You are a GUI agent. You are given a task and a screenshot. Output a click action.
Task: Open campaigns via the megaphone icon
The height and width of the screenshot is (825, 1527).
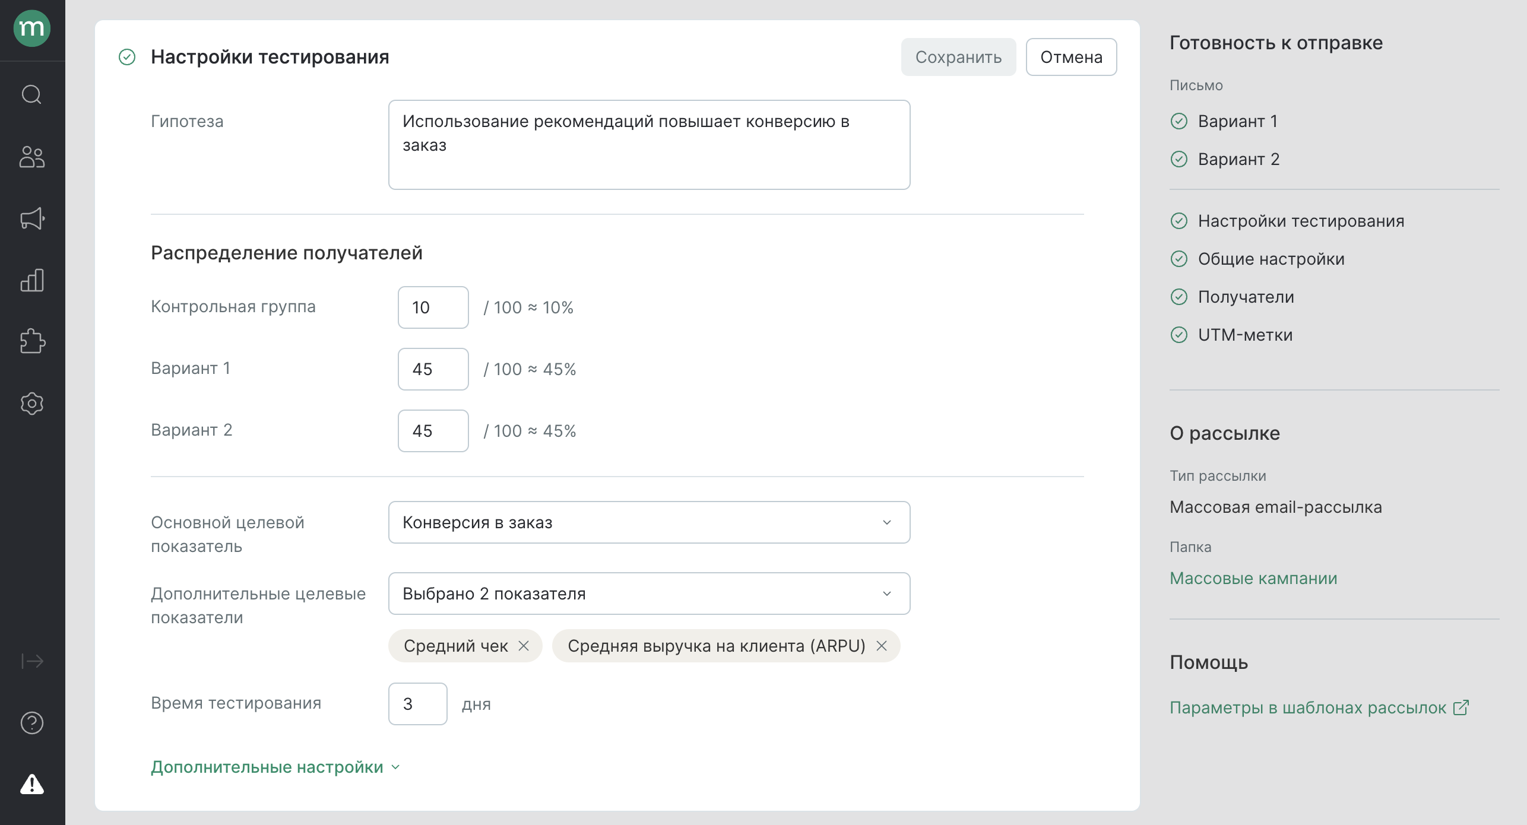tap(32, 218)
